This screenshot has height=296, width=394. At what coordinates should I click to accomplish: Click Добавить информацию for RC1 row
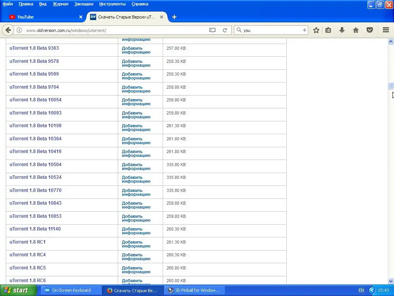pyautogui.click(x=136, y=244)
